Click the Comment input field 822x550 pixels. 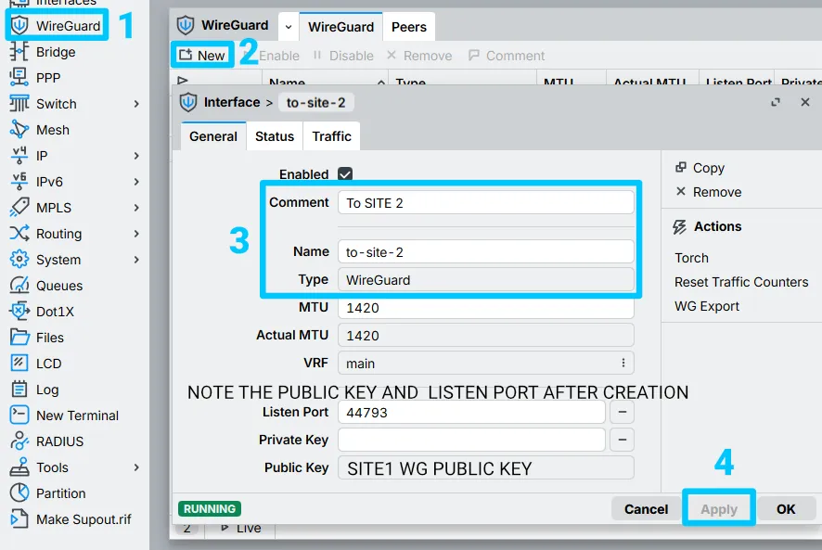point(486,202)
